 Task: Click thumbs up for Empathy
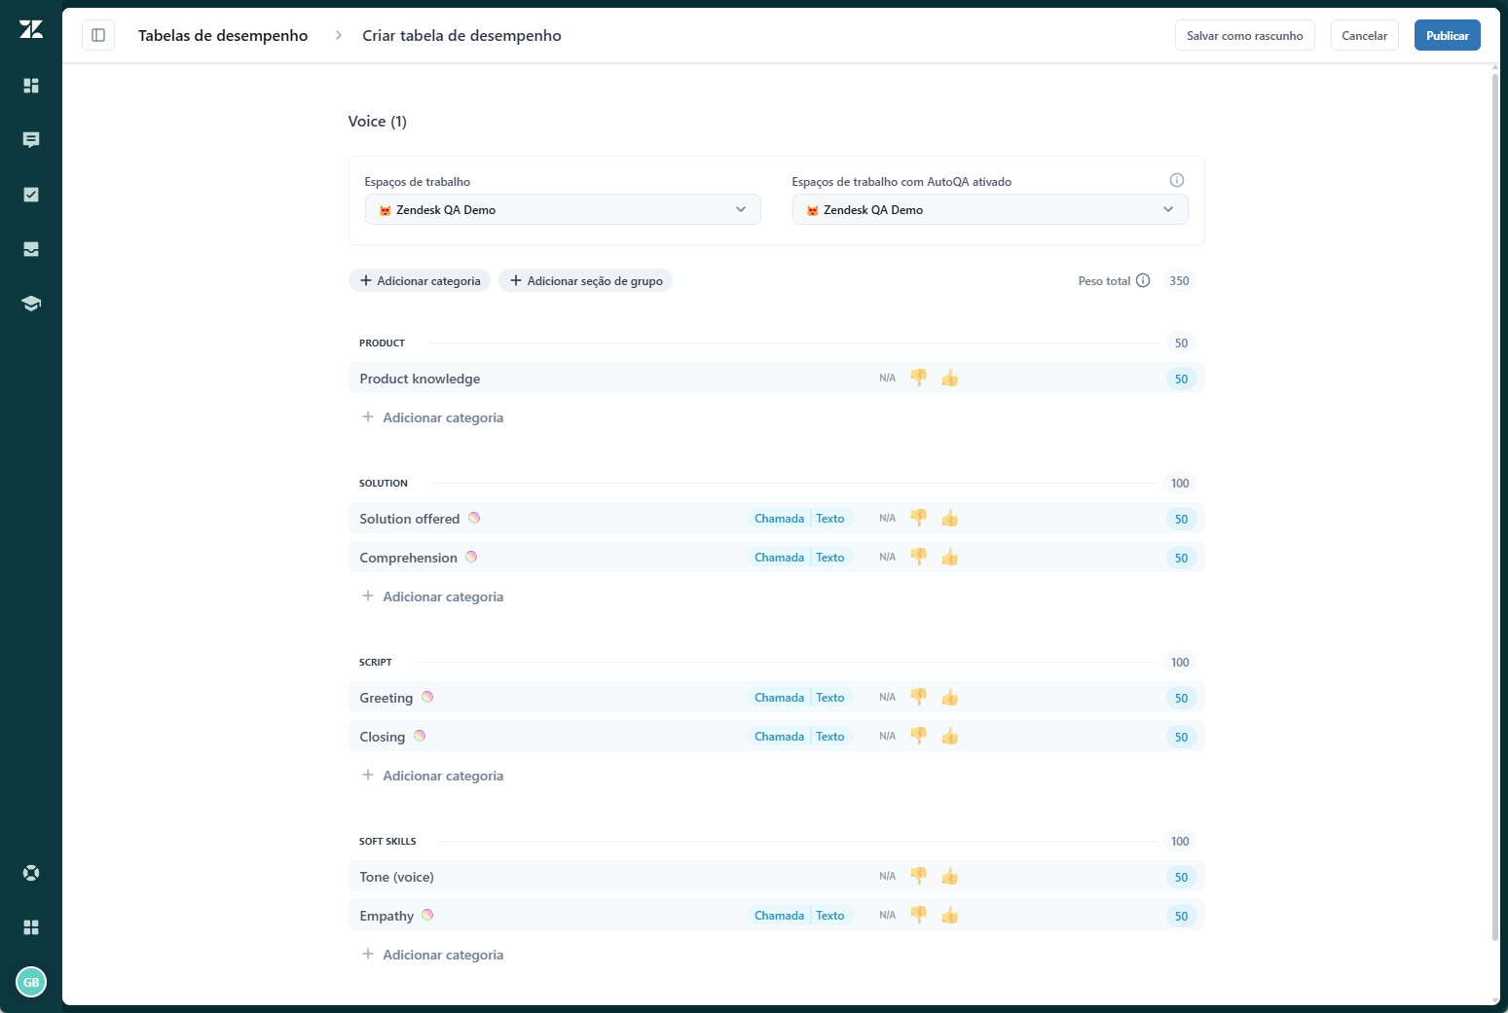(950, 915)
